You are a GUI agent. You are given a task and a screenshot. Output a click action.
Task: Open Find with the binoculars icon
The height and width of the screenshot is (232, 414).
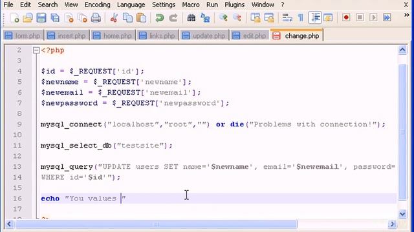click(x=191, y=18)
